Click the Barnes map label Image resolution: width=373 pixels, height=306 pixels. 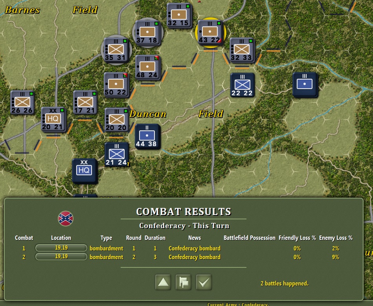pyautogui.click(x=22, y=10)
